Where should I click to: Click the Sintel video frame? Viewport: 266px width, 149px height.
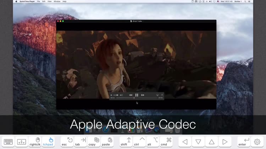tap(136, 65)
